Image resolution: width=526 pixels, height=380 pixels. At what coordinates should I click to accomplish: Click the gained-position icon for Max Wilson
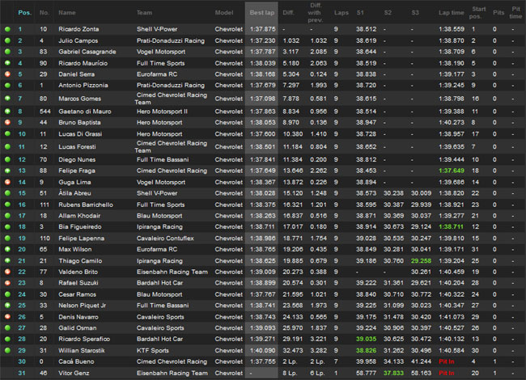coord(7,249)
